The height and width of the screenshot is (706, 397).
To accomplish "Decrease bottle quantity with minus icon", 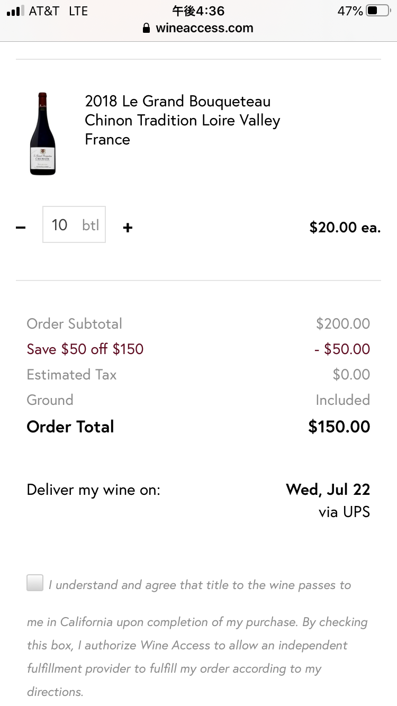I will click(x=21, y=228).
